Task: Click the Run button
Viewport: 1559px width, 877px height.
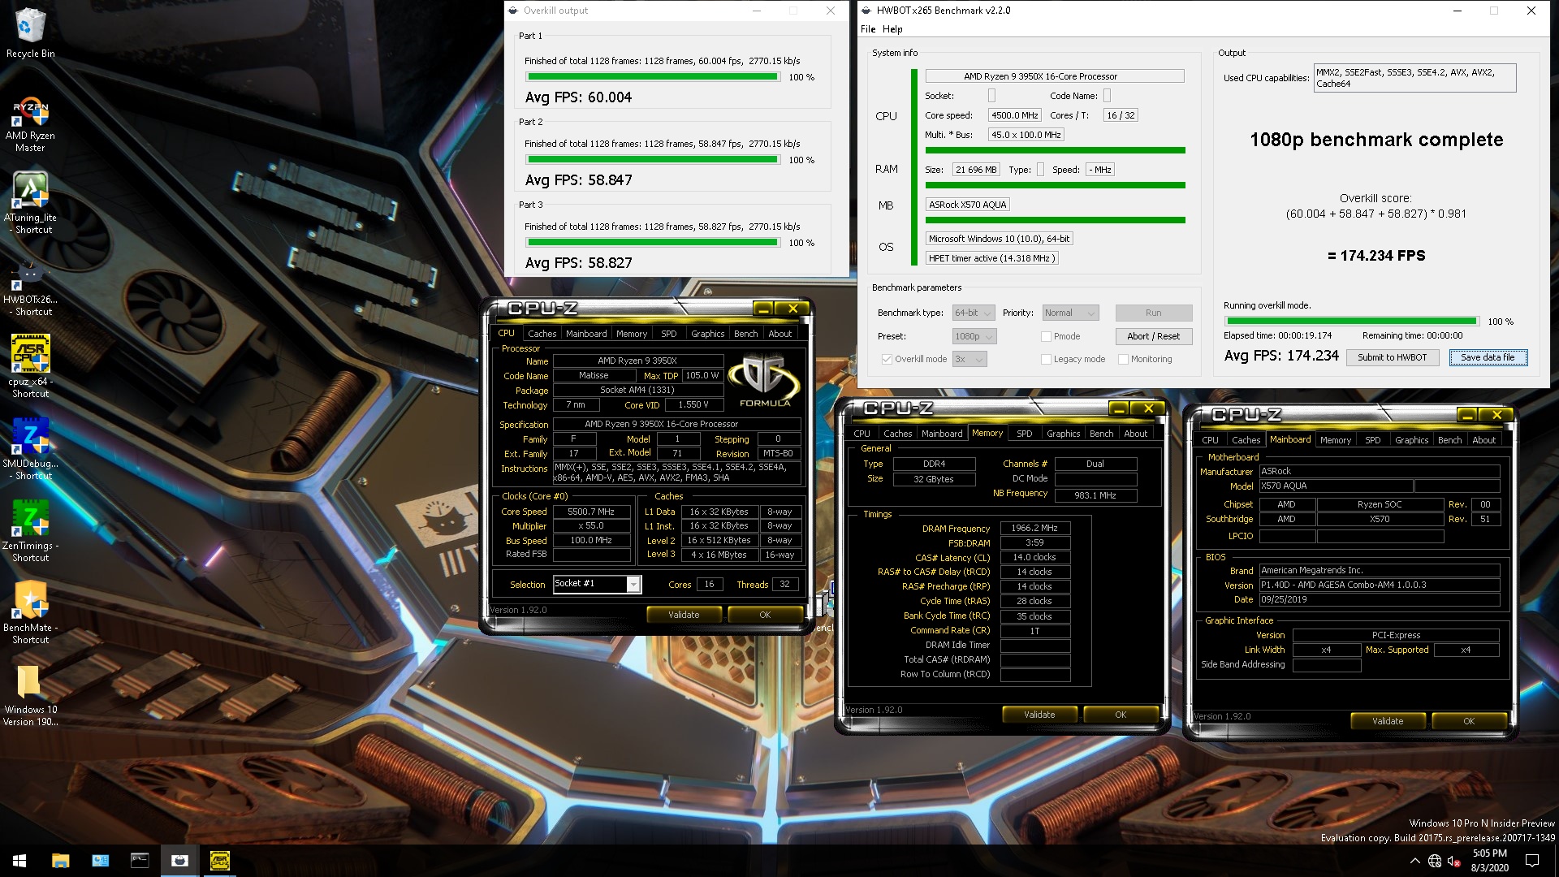Action: (1153, 313)
